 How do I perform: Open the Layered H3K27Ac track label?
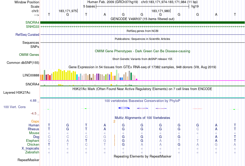[x=17, y=93]
